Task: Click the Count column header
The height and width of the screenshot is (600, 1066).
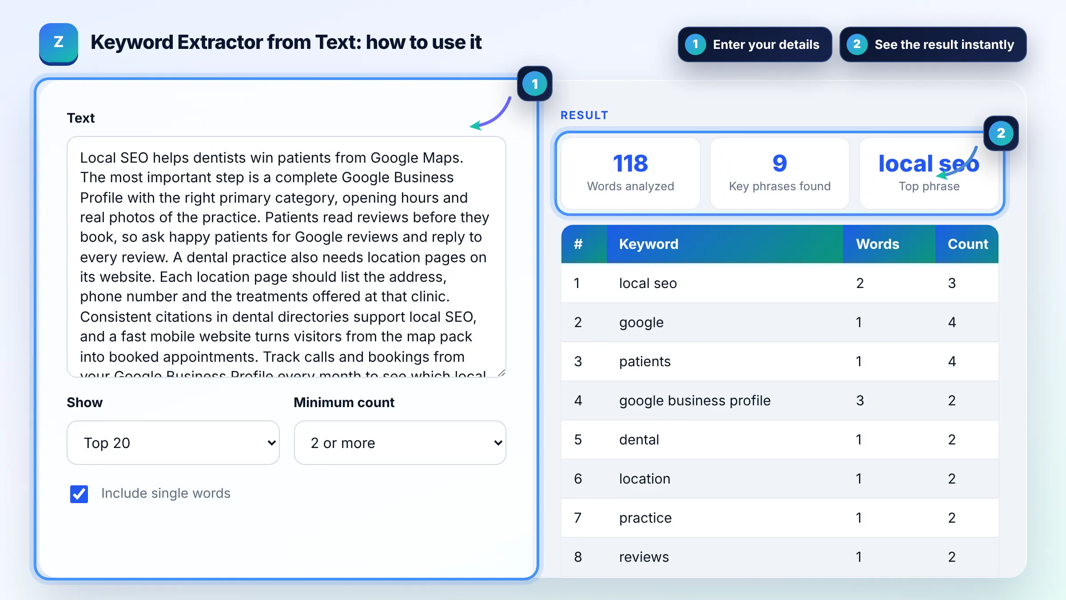Action: click(967, 244)
